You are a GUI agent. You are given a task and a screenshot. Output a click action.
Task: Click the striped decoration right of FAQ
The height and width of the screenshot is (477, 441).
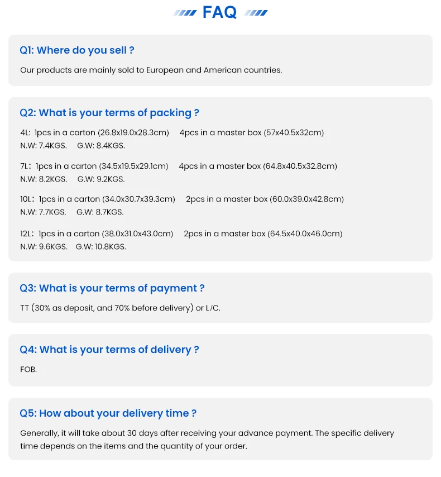(256, 13)
